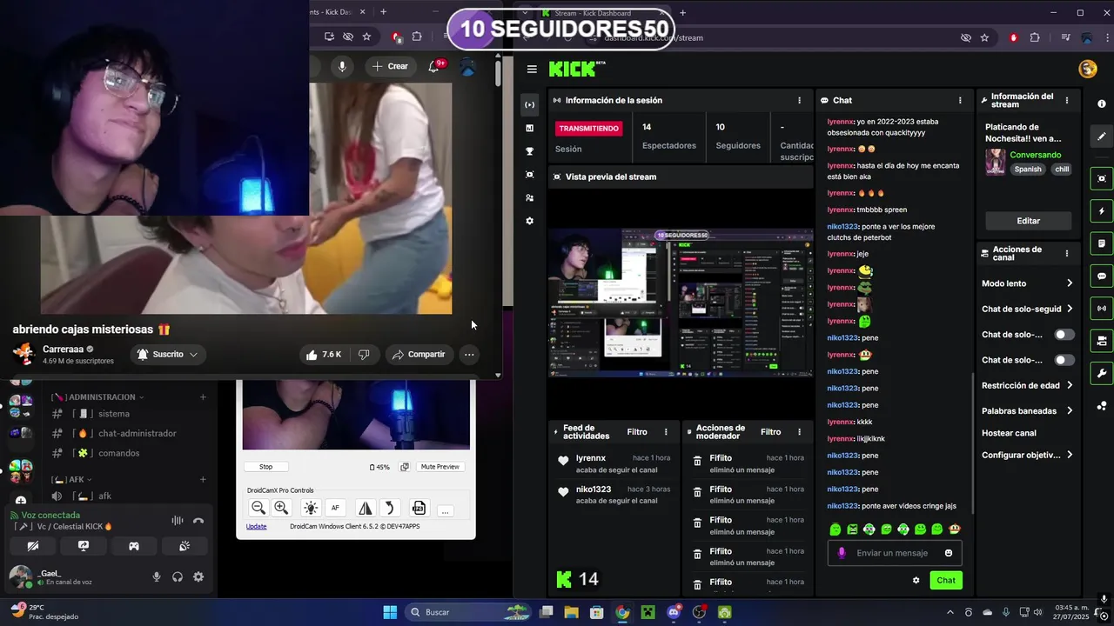Click the Update link in DroidCam
Image resolution: width=1114 pixels, height=626 pixels.
(x=256, y=526)
